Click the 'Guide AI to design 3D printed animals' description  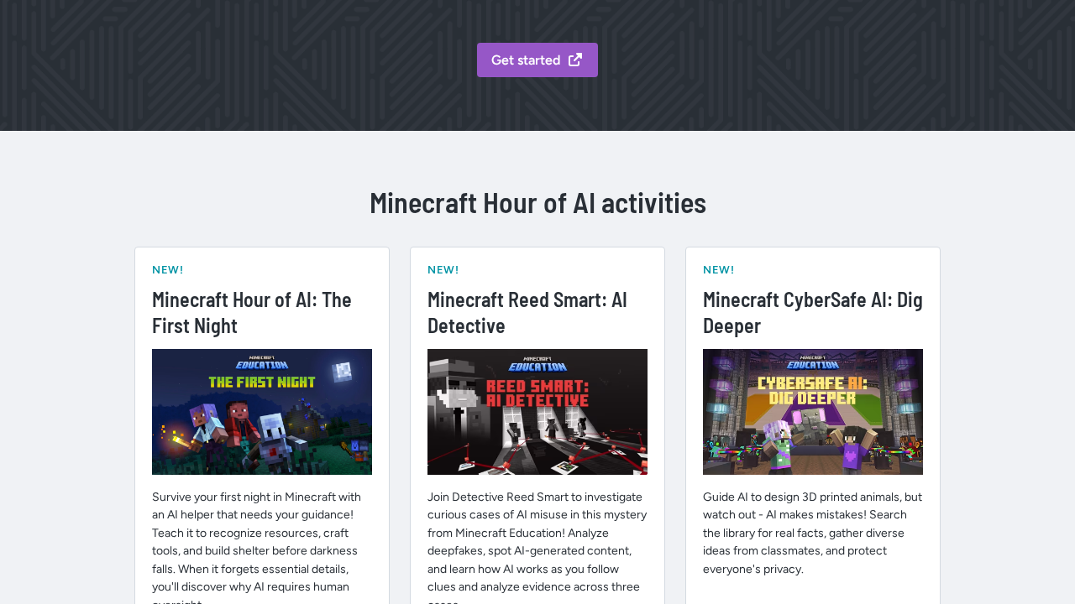click(812, 533)
